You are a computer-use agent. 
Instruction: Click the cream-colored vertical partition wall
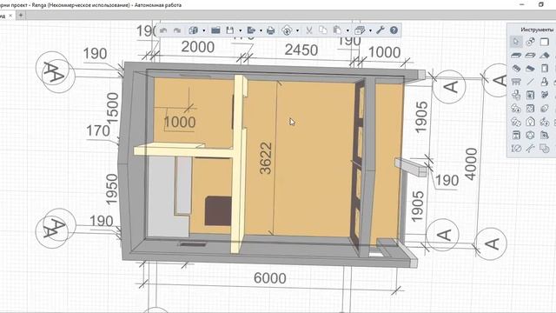pos(239,163)
